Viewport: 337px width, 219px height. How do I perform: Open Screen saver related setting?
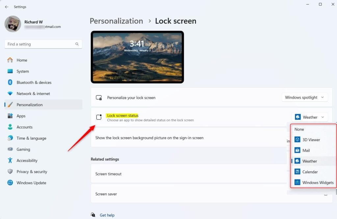tap(212, 194)
